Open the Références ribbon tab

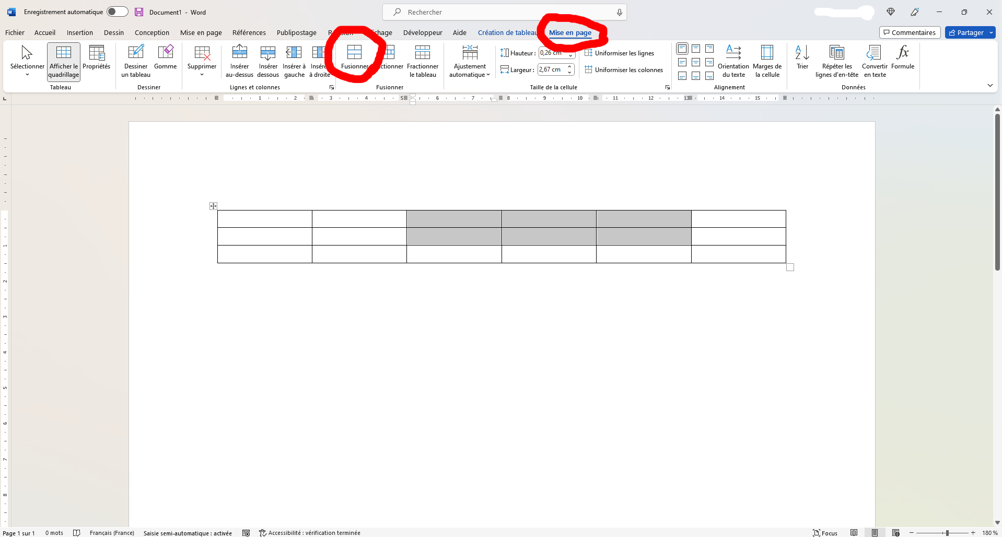tap(249, 32)
